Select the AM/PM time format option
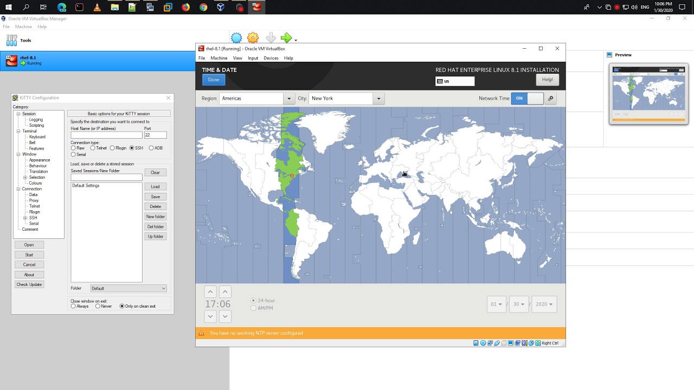 (x=253, y=308)
